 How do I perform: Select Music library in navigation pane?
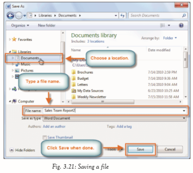pyautogui.click(x=25, y=64)
